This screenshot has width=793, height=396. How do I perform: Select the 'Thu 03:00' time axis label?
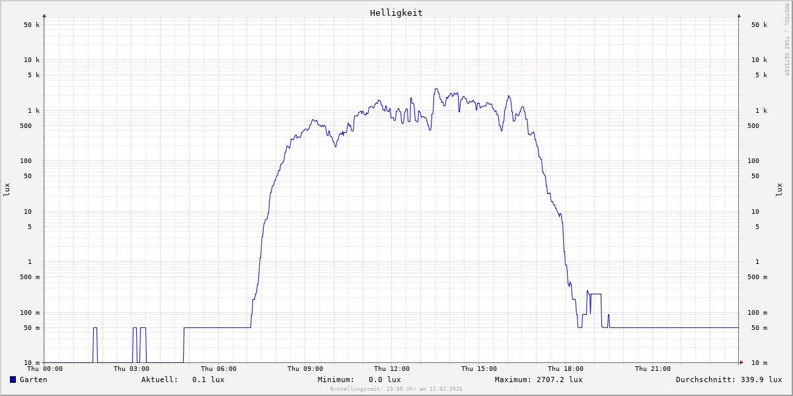(132, 369)
